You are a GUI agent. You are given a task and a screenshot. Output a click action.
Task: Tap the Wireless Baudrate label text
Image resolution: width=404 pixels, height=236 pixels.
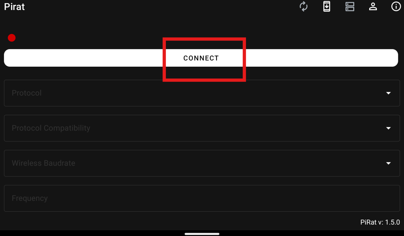click(44, 163)
